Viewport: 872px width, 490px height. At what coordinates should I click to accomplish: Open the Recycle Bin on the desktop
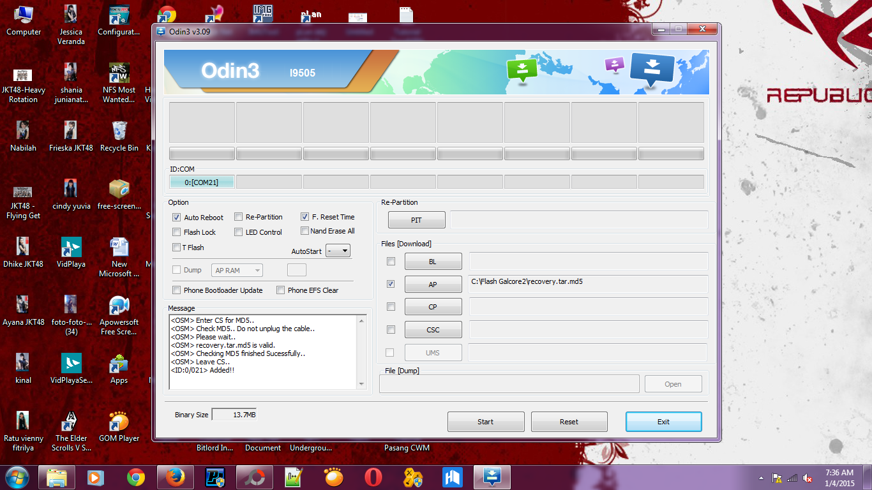119,137
